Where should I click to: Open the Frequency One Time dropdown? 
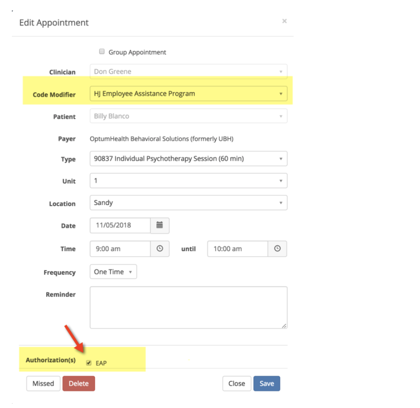point(113,272)
